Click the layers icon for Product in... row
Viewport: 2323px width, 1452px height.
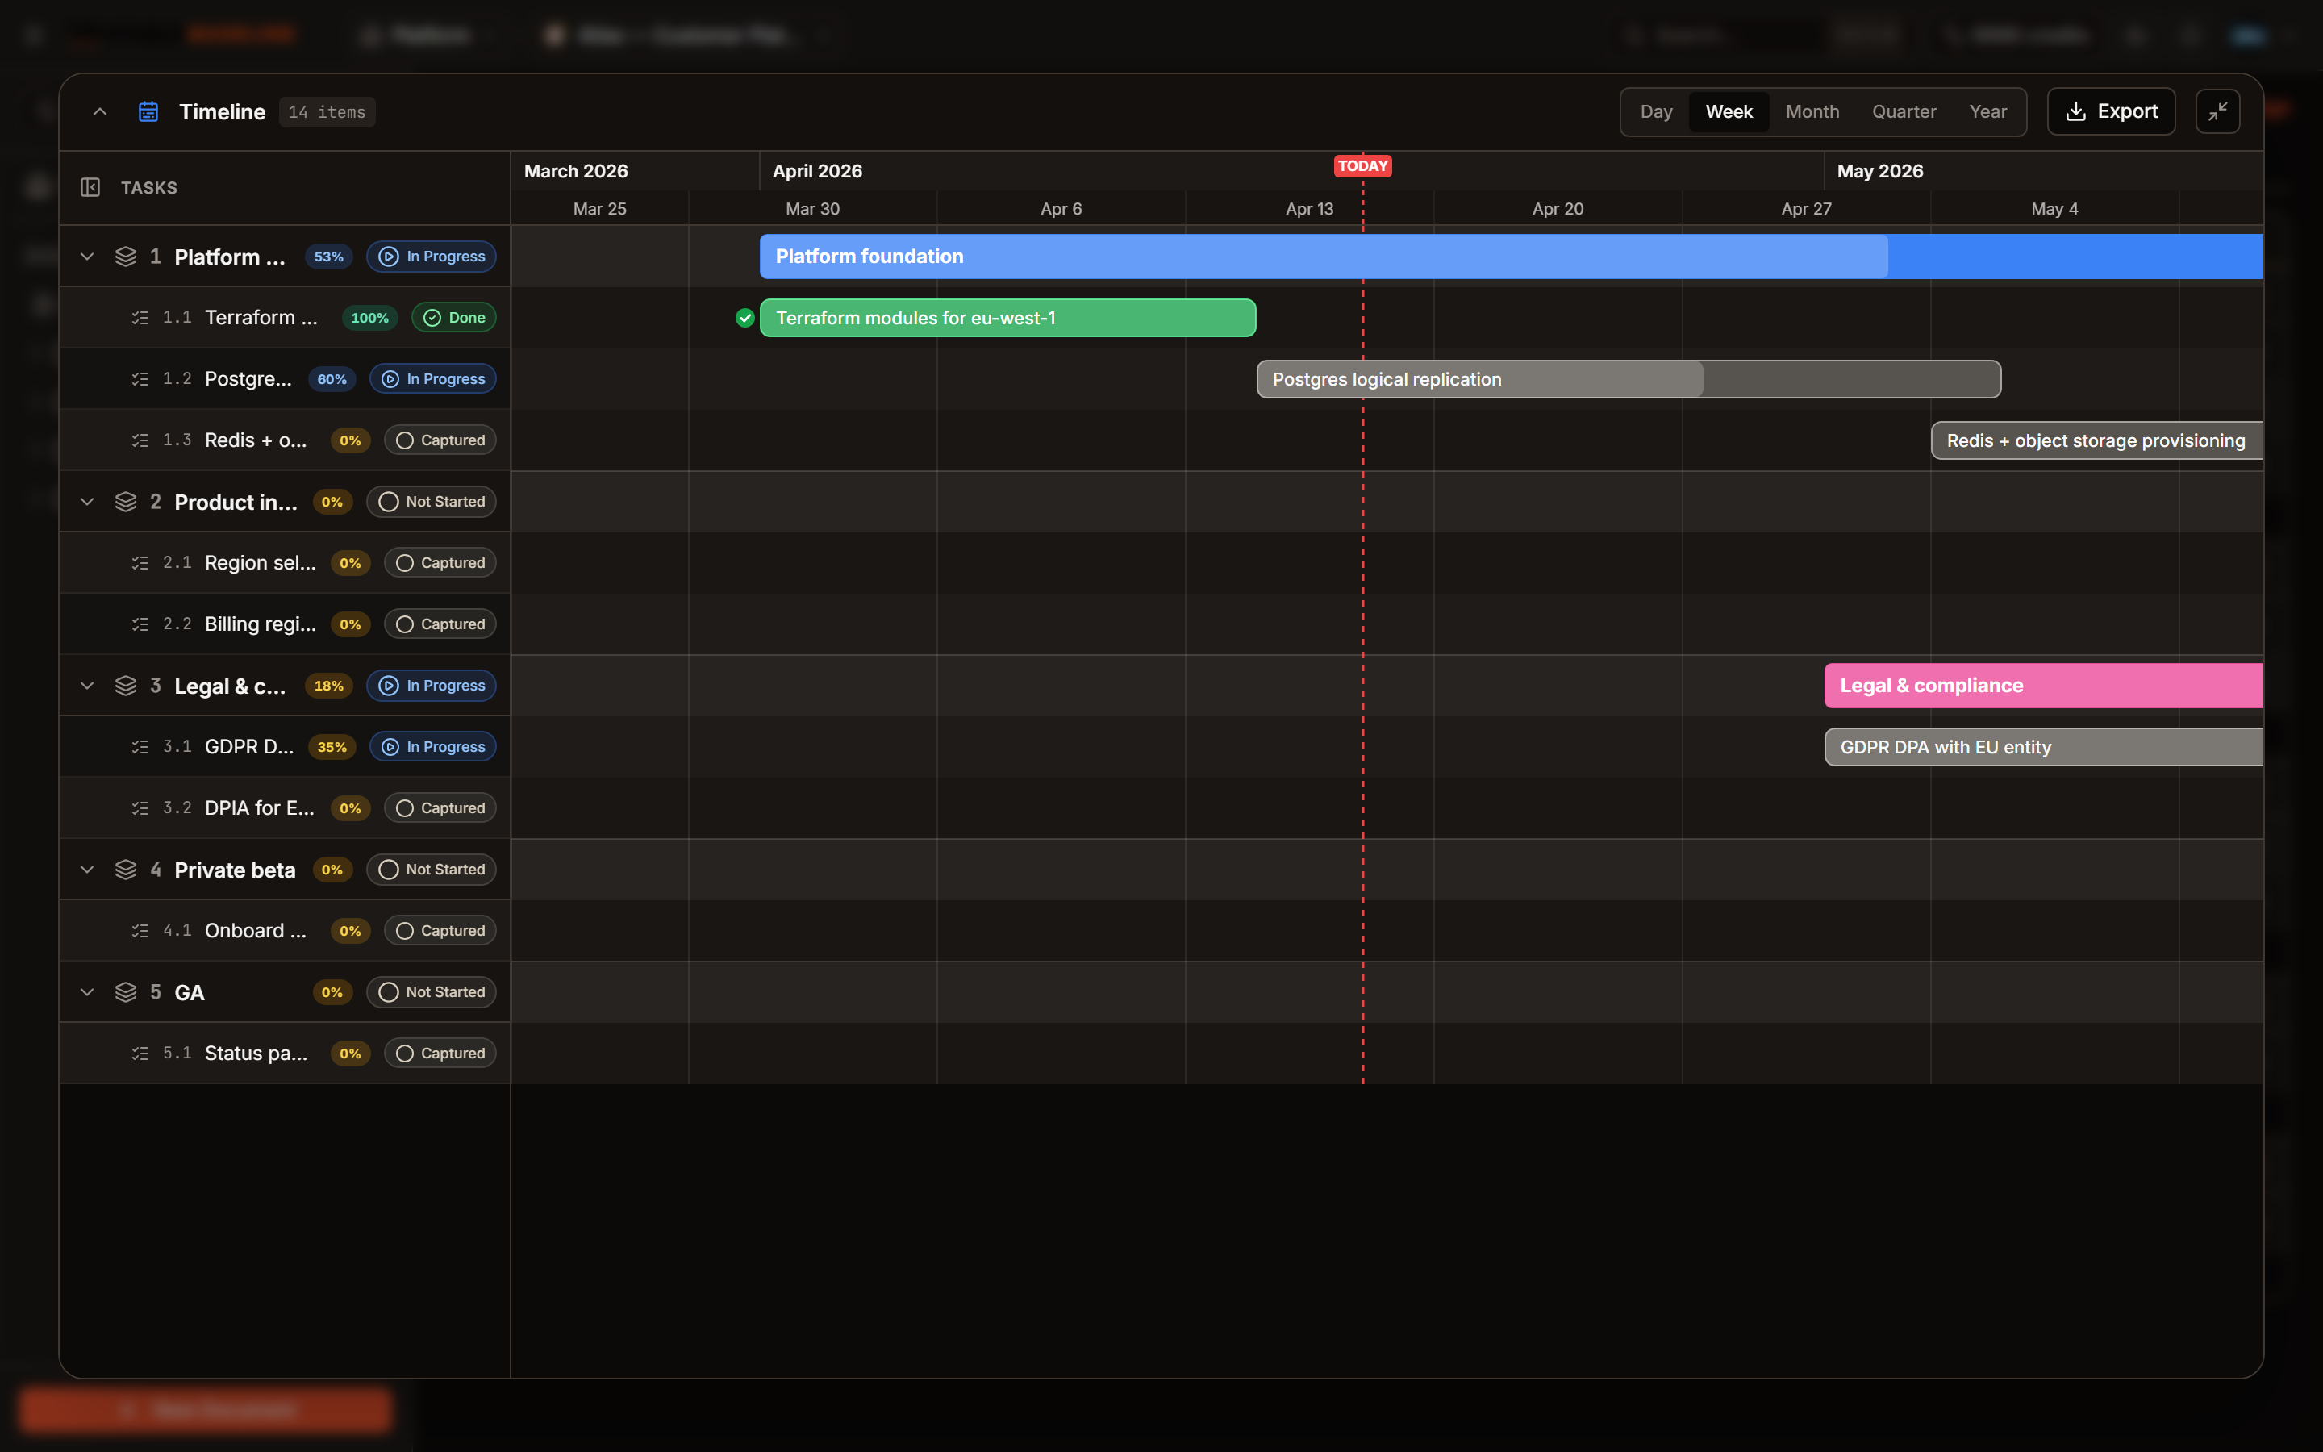126,501
